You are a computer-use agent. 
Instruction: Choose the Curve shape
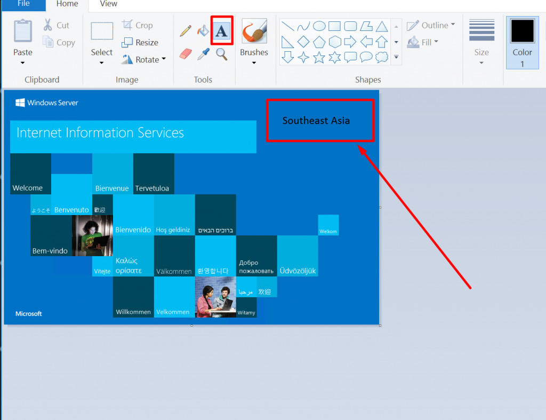coord(303,26)
